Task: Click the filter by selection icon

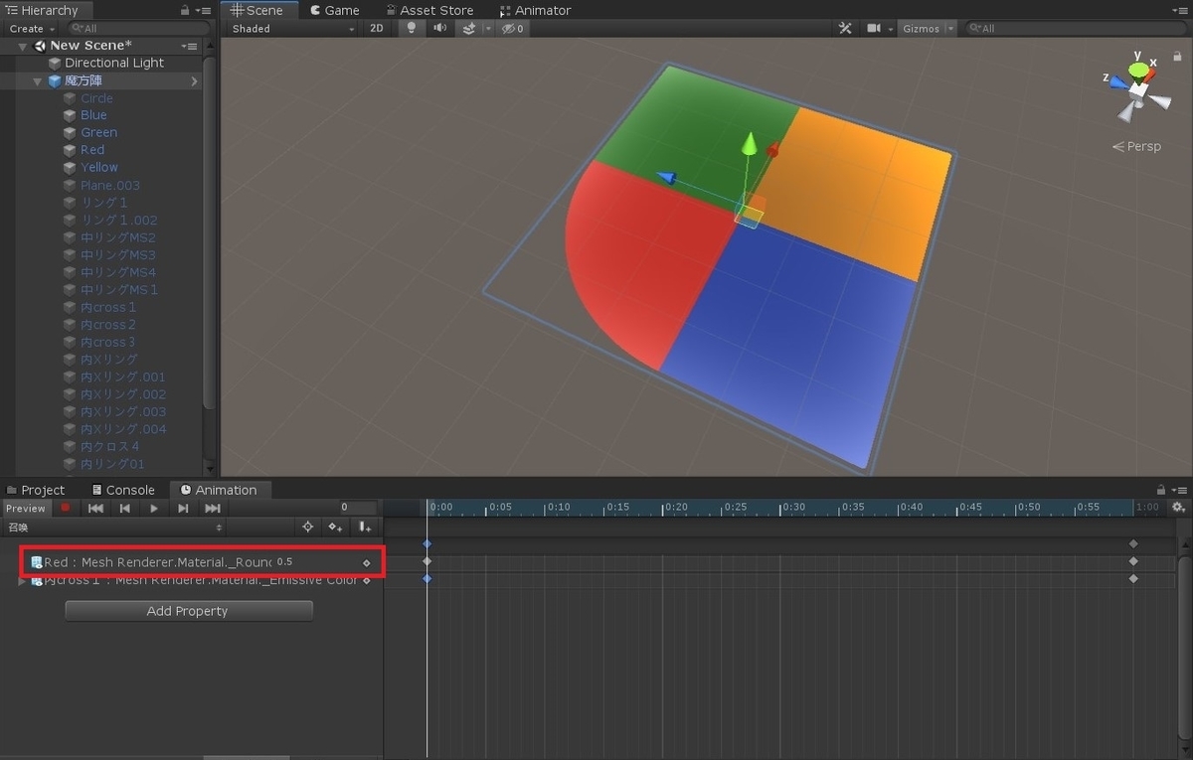Action: pyautogui.click(x=308, y=527)
